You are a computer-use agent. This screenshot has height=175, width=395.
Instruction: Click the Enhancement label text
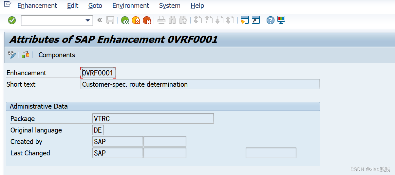pos(27,73)
